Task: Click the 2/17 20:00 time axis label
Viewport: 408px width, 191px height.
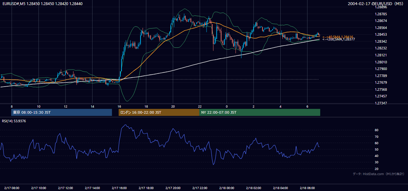Action: [173, 188]
